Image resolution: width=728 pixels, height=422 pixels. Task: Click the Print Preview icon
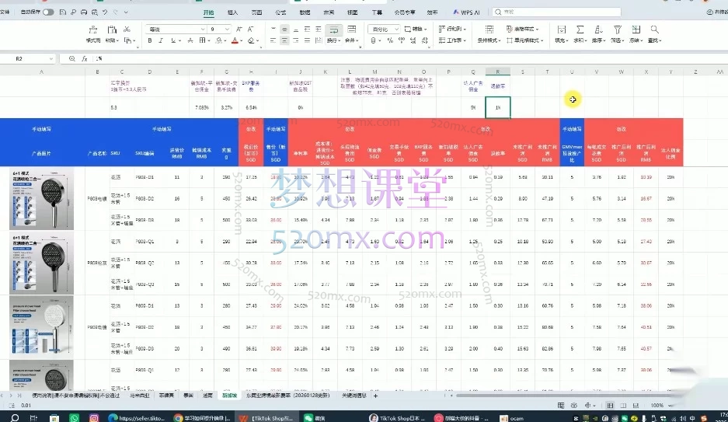pos(94,12)
